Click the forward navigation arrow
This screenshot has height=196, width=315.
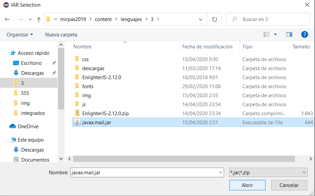[20, 19]
